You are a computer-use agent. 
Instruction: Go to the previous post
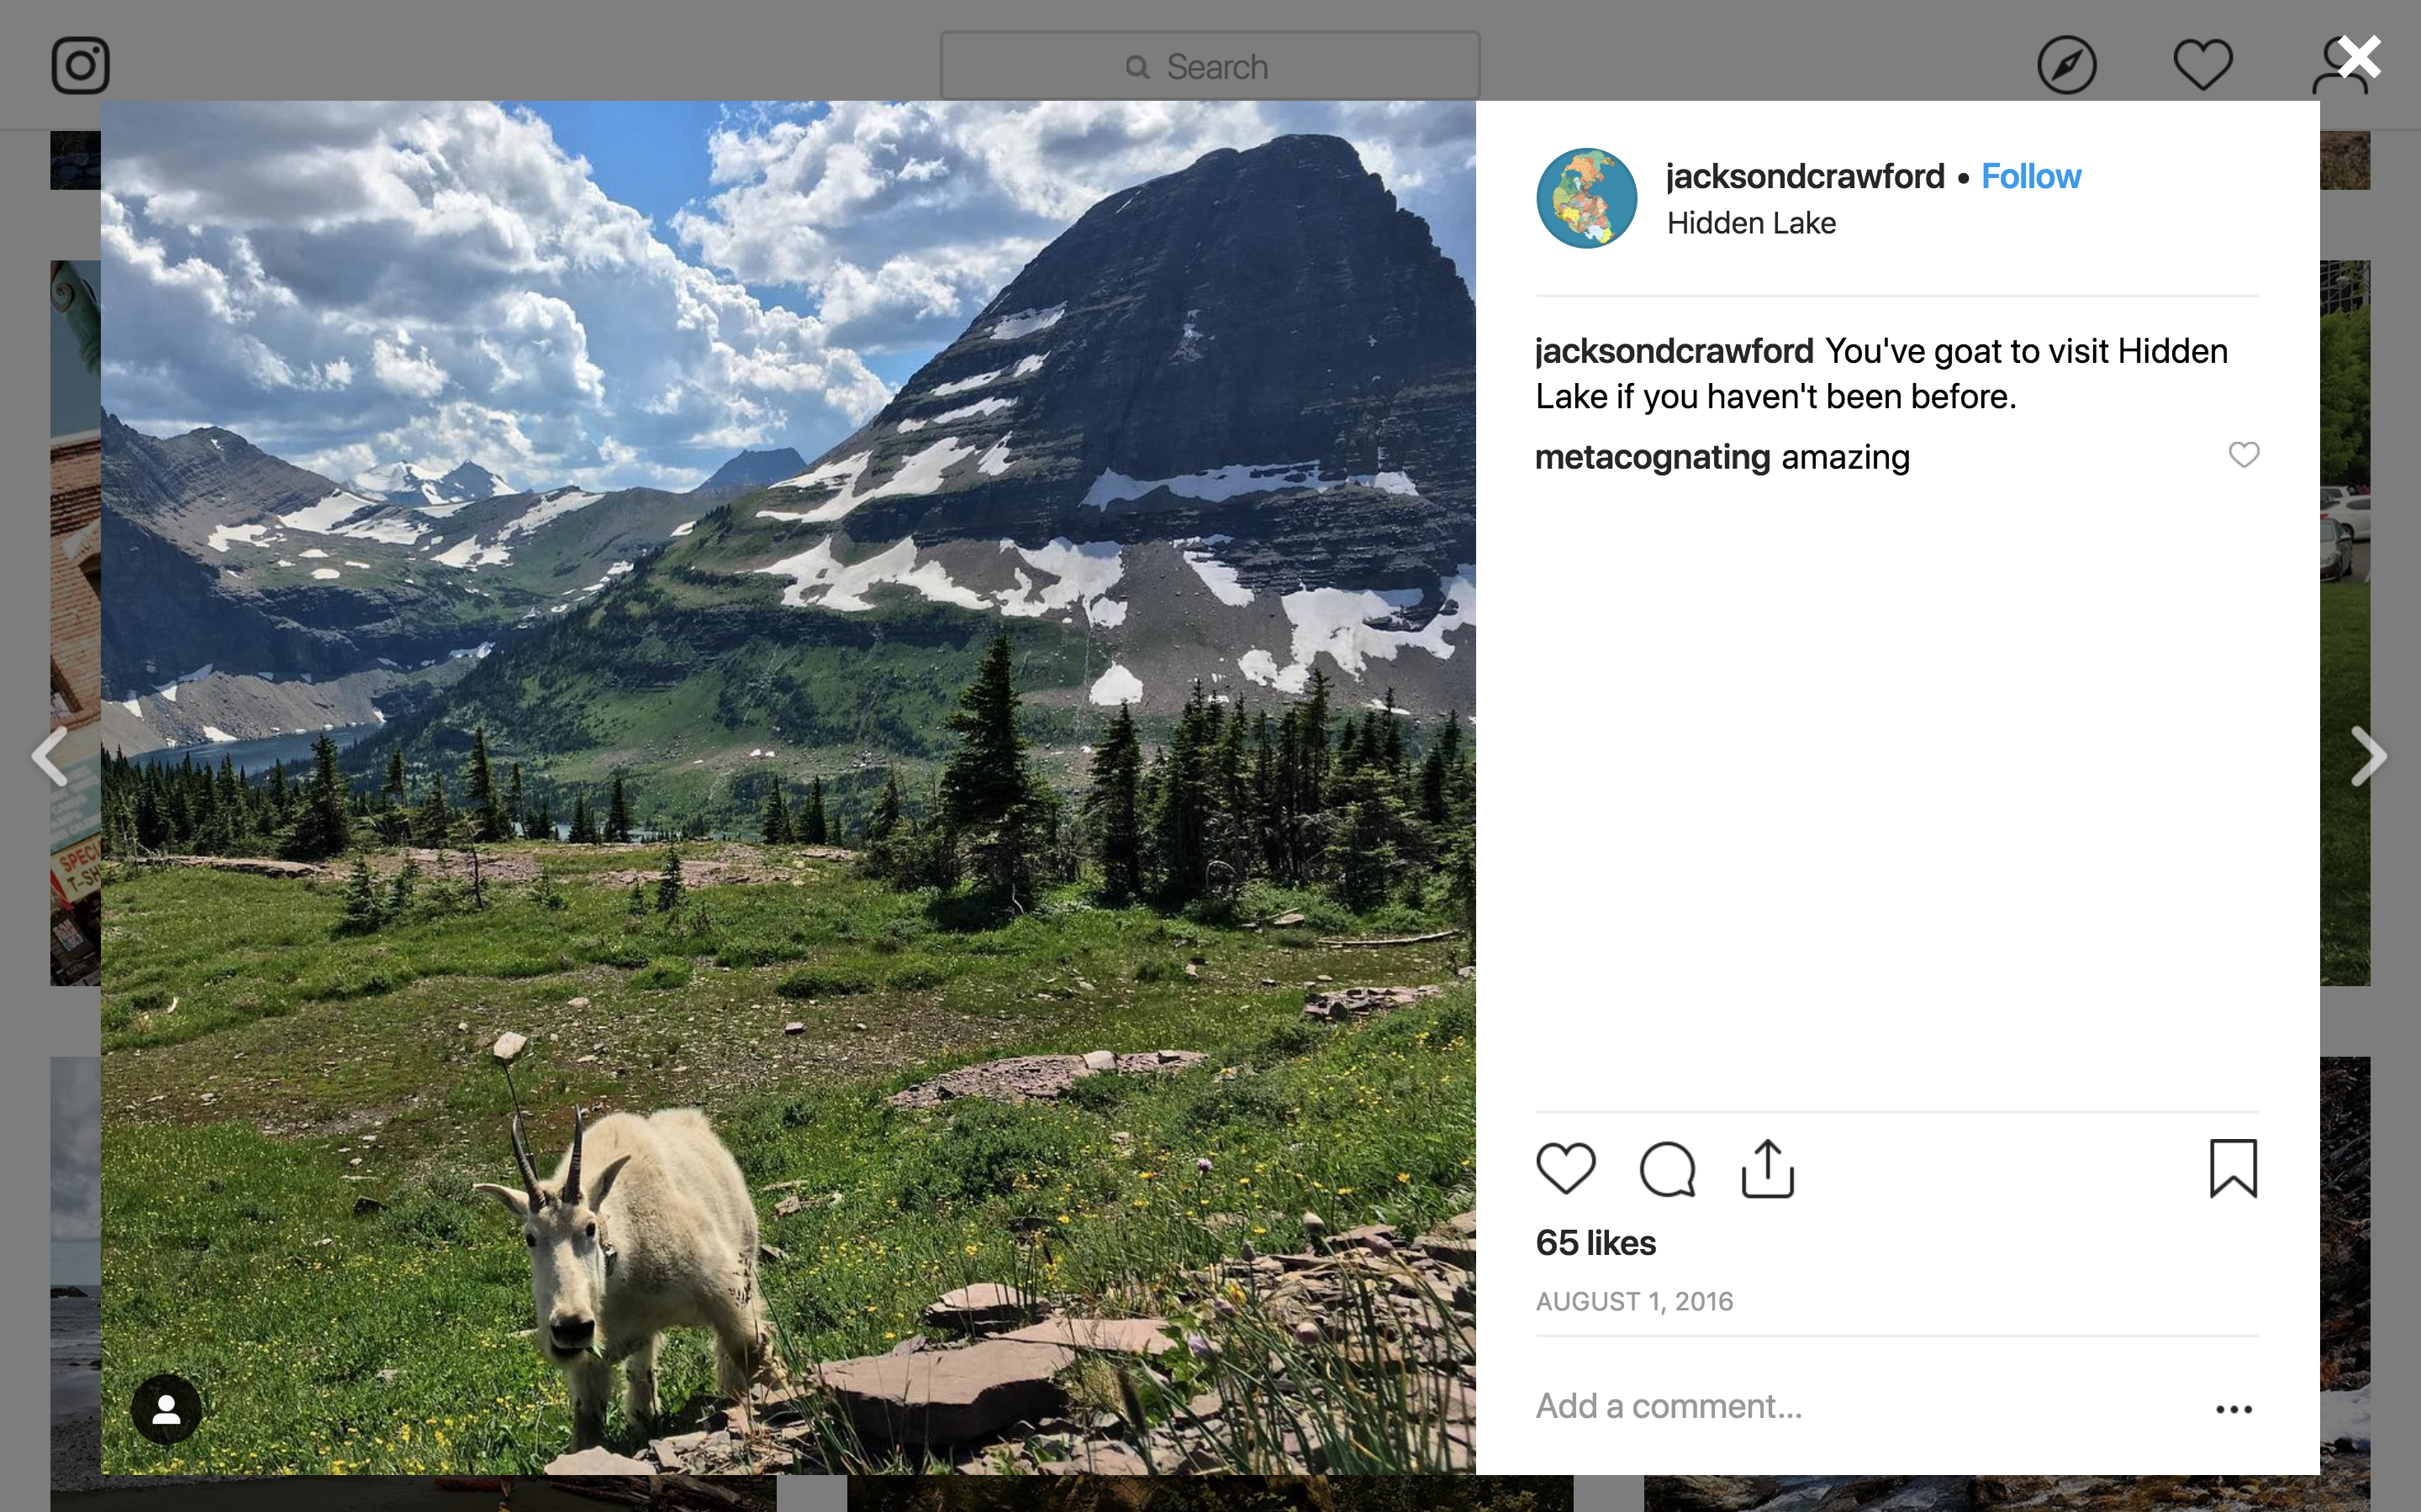pos(50,756)
